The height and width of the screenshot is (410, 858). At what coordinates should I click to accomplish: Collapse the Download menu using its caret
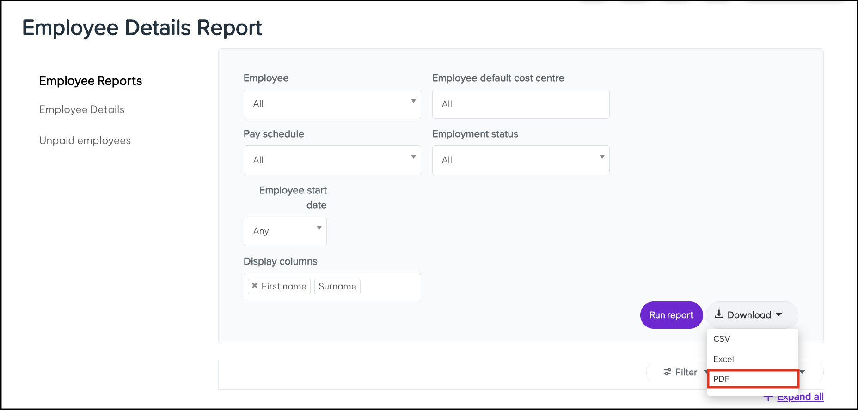coord(779,314)
